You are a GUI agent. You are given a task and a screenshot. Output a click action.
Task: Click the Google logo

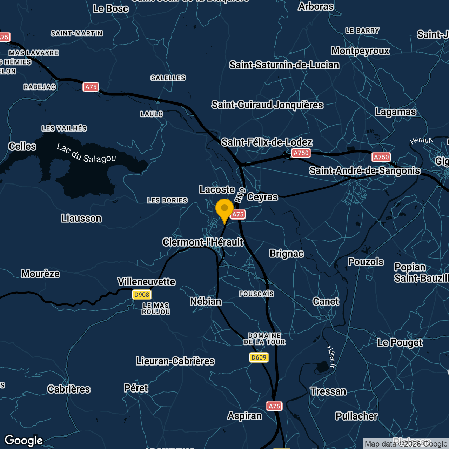tap(23, 440)
